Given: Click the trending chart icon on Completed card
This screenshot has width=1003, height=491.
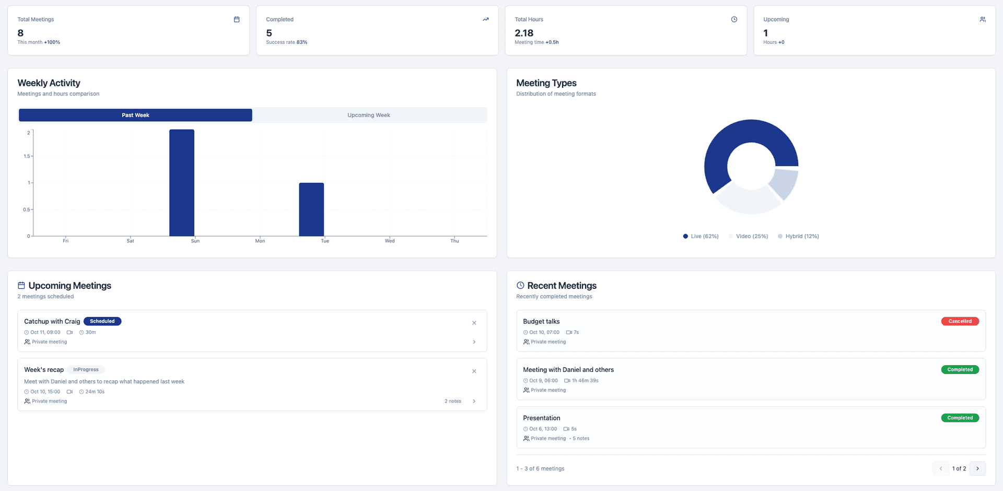Looking at the screenshot, I should point(485,19).
